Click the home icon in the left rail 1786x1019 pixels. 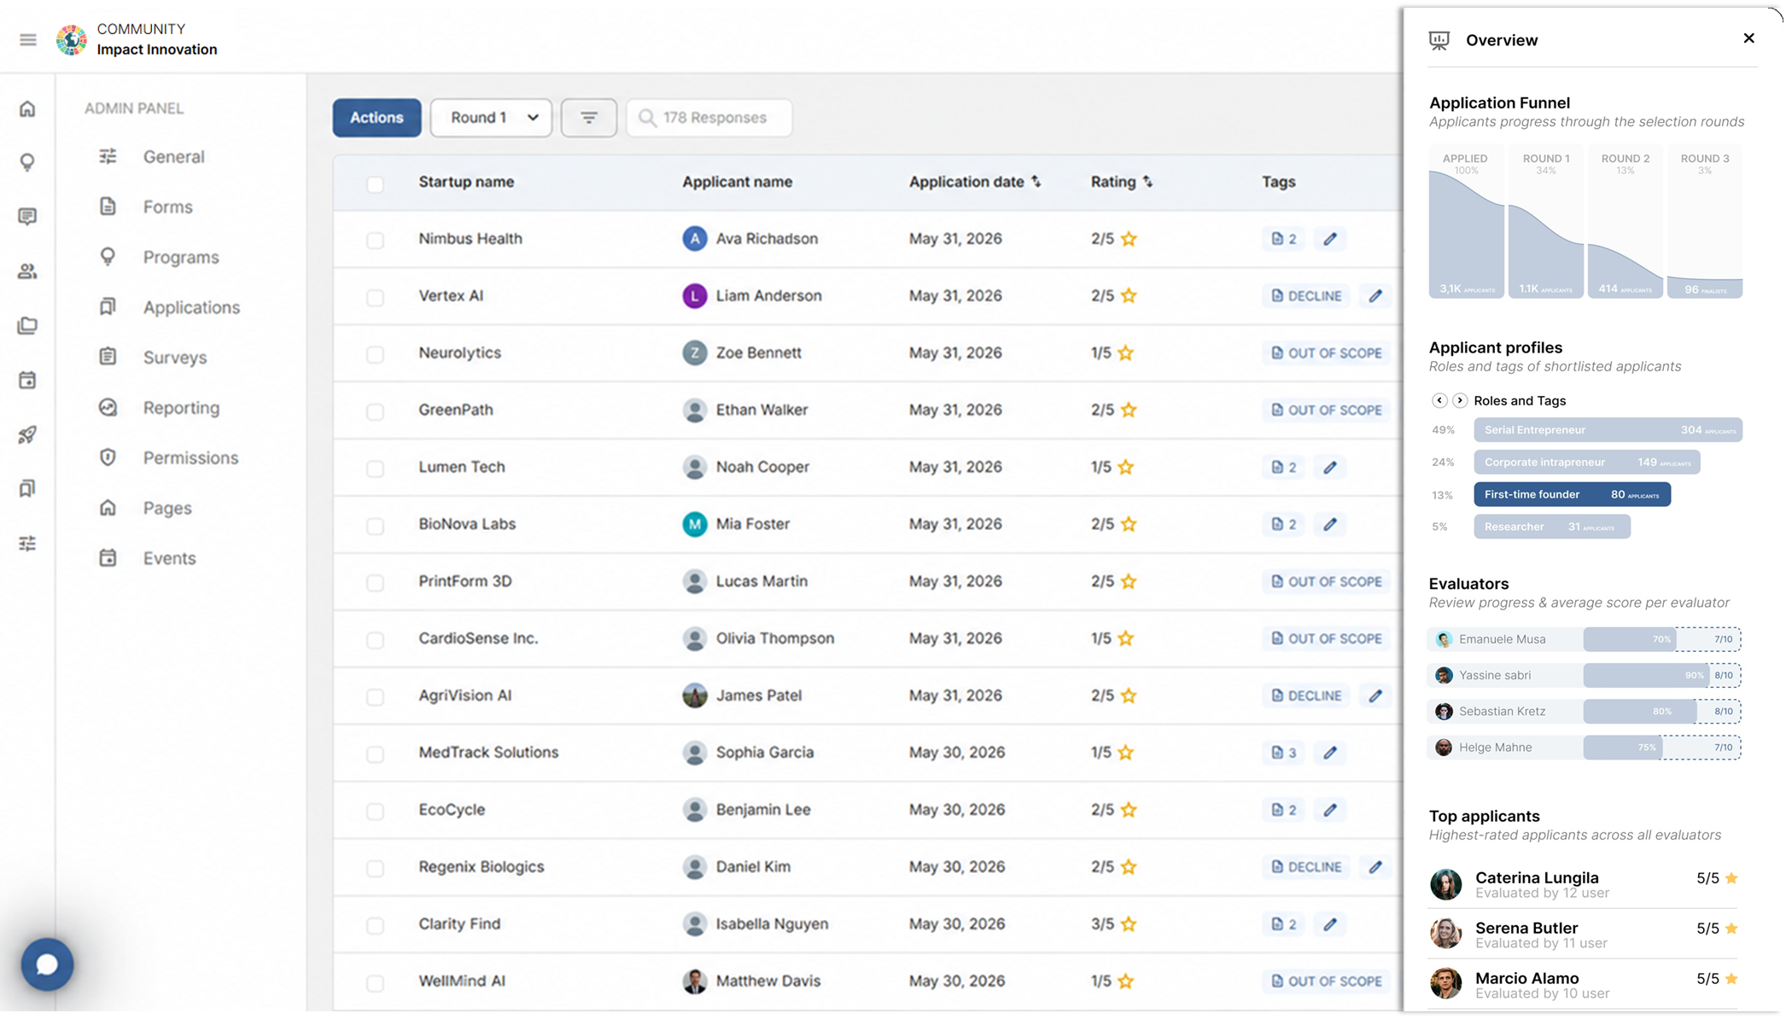pyautogui.click(x=27, y=108)
